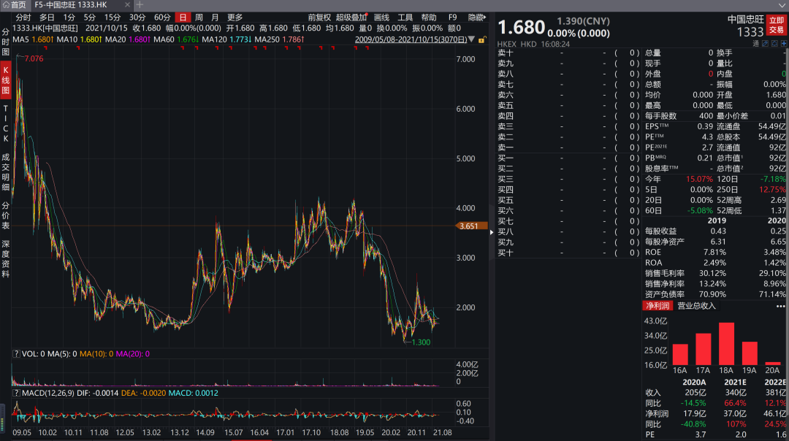Click the 18A net profit bar
789x441 pixels.
(x=726, y=344)
